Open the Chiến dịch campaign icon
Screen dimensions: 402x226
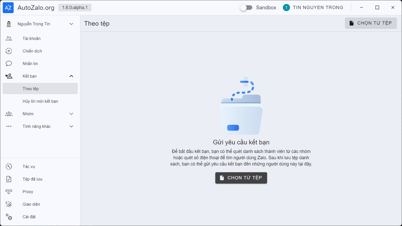pyautogui.click(x=9, y=51)
